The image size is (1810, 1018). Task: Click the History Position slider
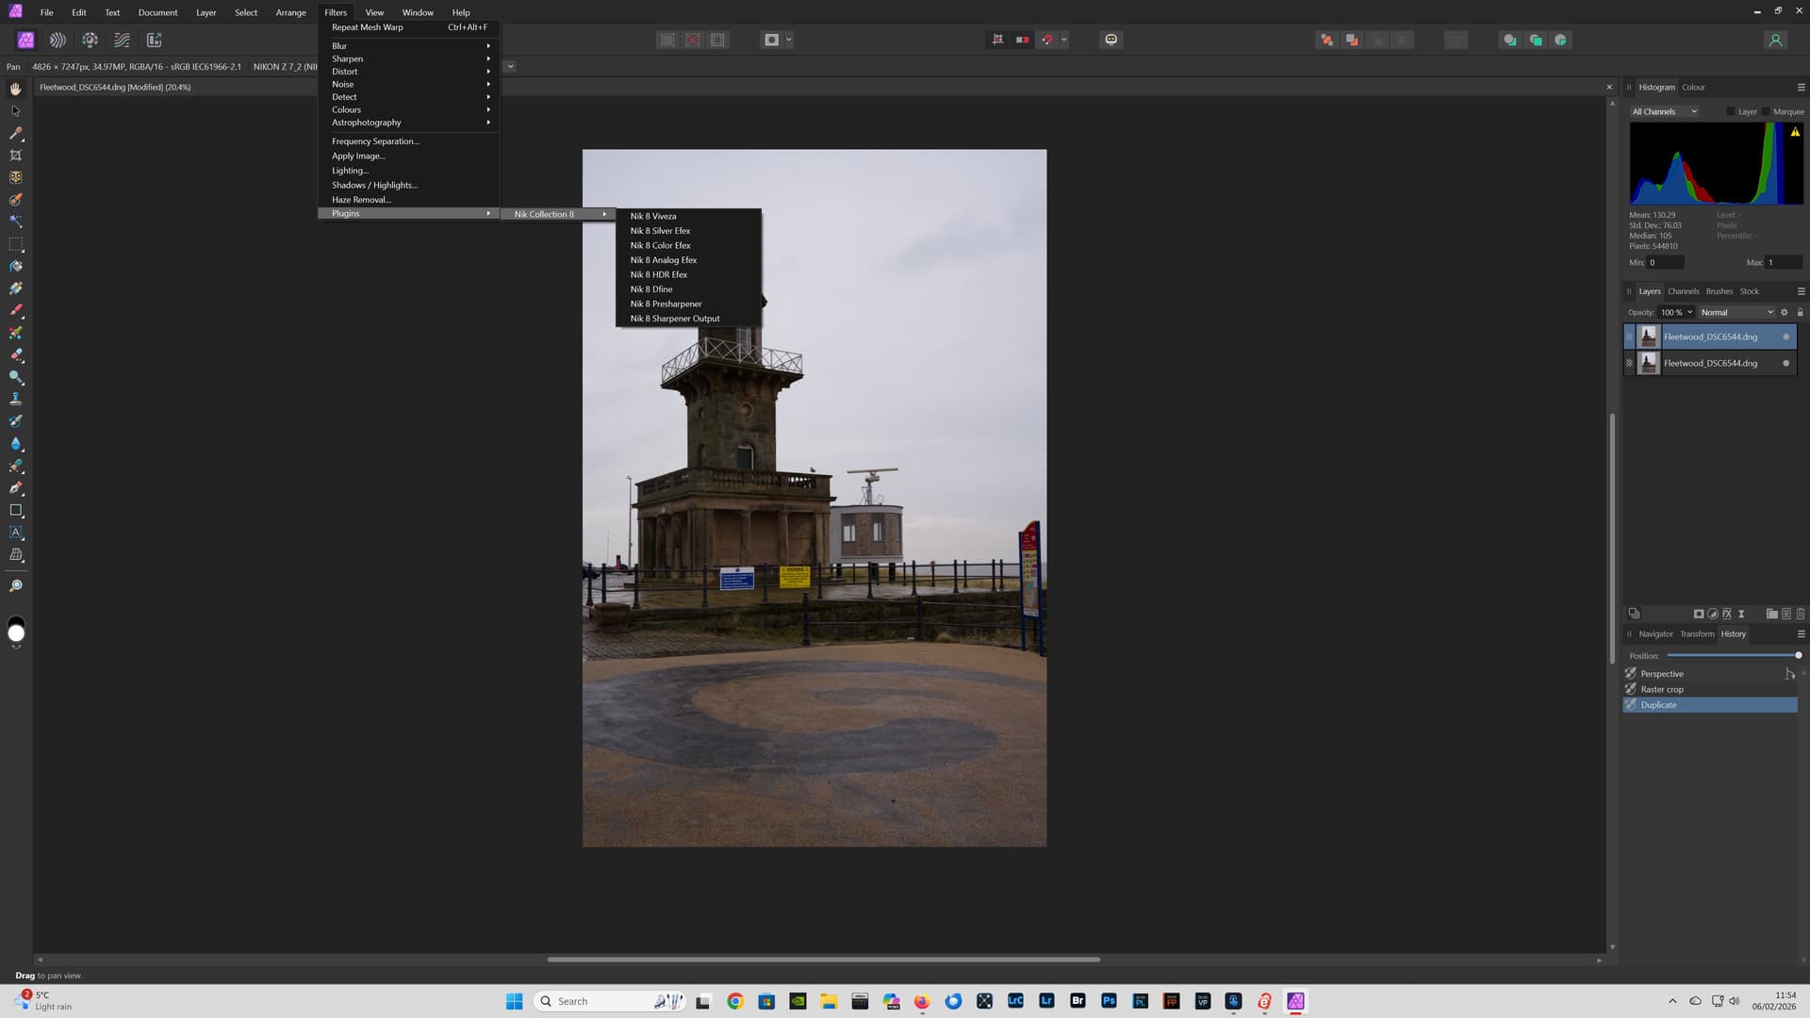[1732, 655]
